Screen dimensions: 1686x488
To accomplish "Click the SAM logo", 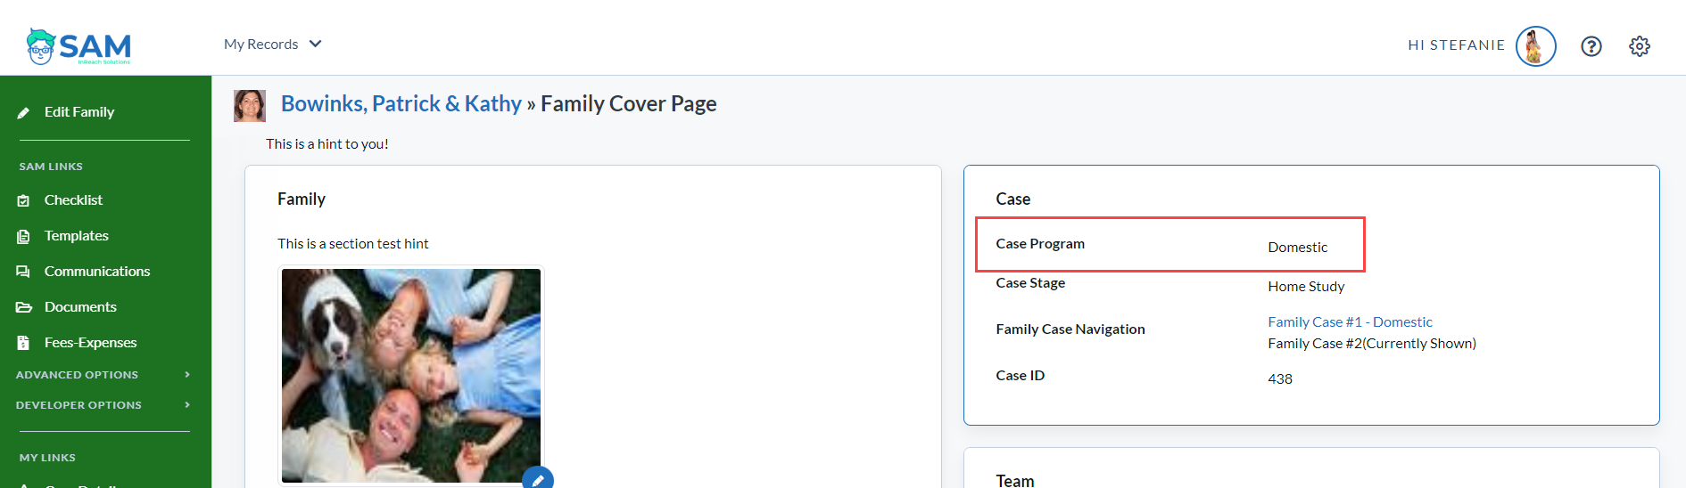I will coord(79,46).
